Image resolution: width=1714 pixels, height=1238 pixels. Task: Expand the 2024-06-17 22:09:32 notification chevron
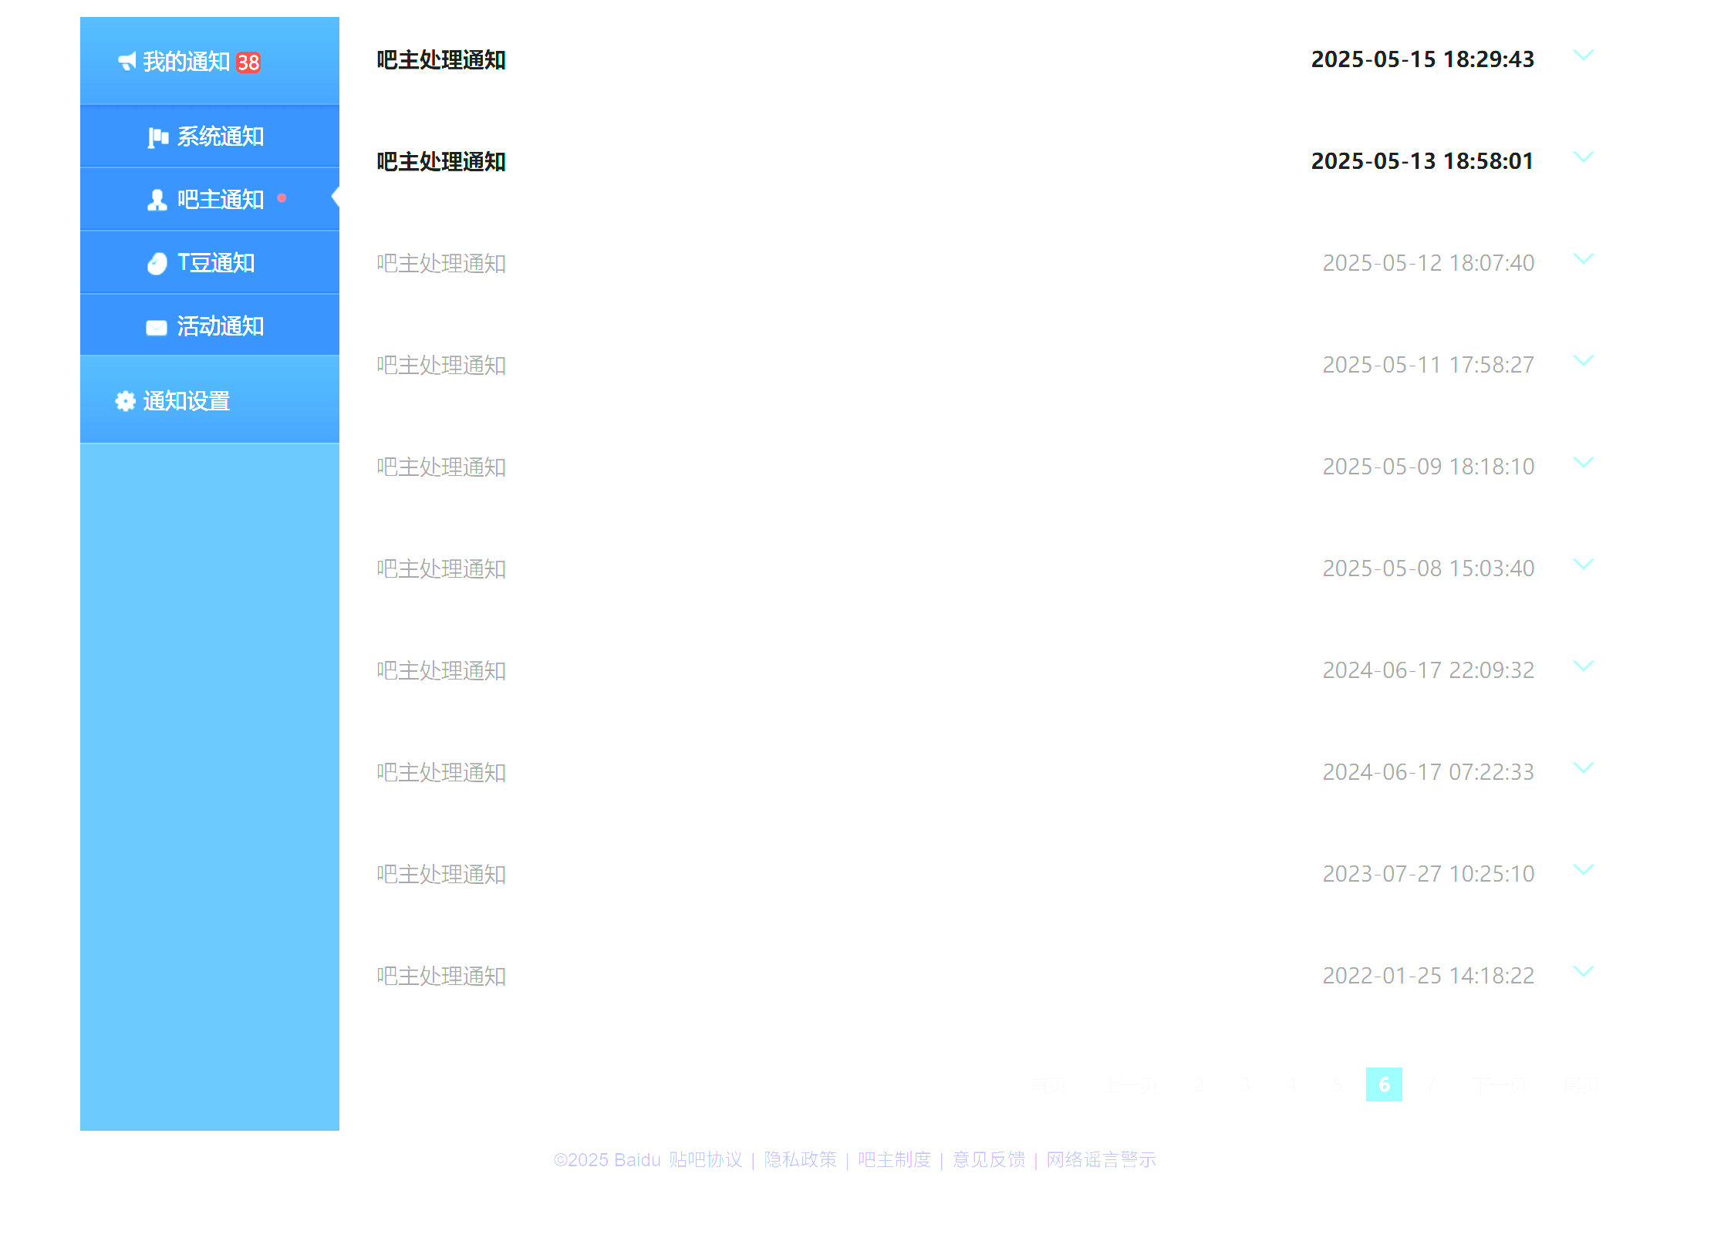tap(1583, 666)
